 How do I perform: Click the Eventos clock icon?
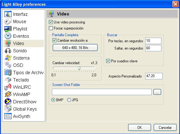pos(8,36)
